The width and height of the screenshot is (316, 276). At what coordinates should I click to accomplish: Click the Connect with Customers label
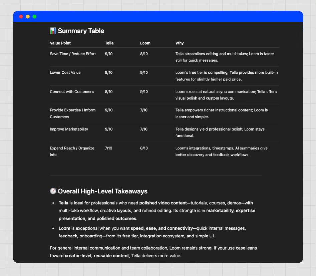[72, 92]
